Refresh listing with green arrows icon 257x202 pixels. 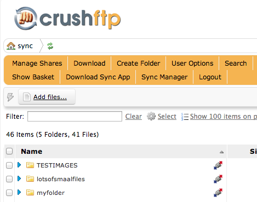tap(50, 46)
